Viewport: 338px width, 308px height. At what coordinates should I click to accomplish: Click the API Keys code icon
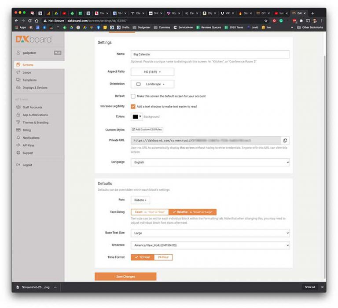(x=18, y=145)
